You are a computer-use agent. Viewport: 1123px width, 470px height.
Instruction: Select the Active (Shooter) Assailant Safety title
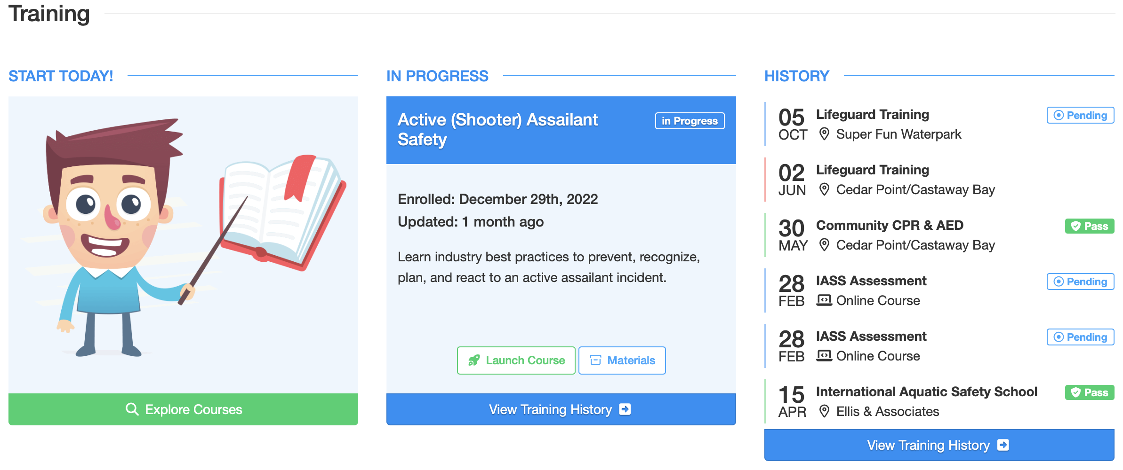(497, 130)
